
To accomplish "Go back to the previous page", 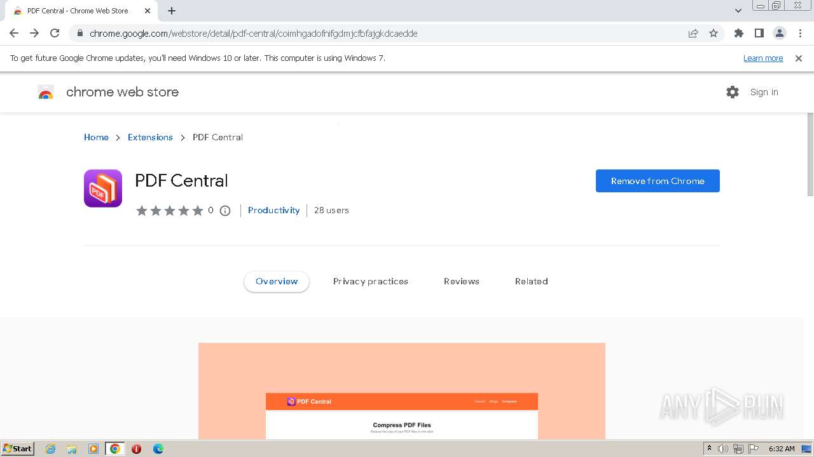I will pos(14,34).
